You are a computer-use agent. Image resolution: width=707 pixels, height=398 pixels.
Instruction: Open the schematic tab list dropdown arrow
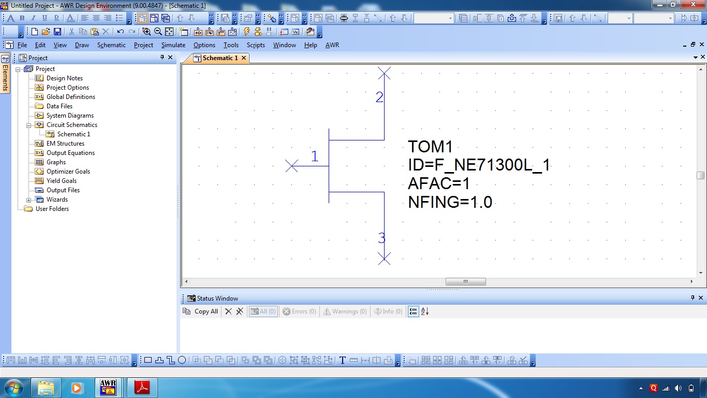click(x=695, y=58)
